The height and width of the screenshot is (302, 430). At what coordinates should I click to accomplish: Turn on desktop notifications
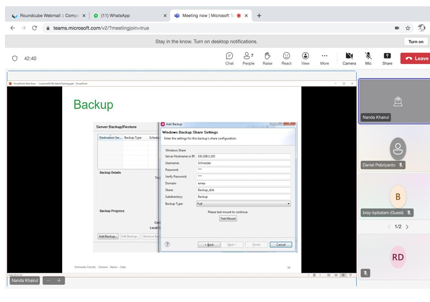click(416, 41)
